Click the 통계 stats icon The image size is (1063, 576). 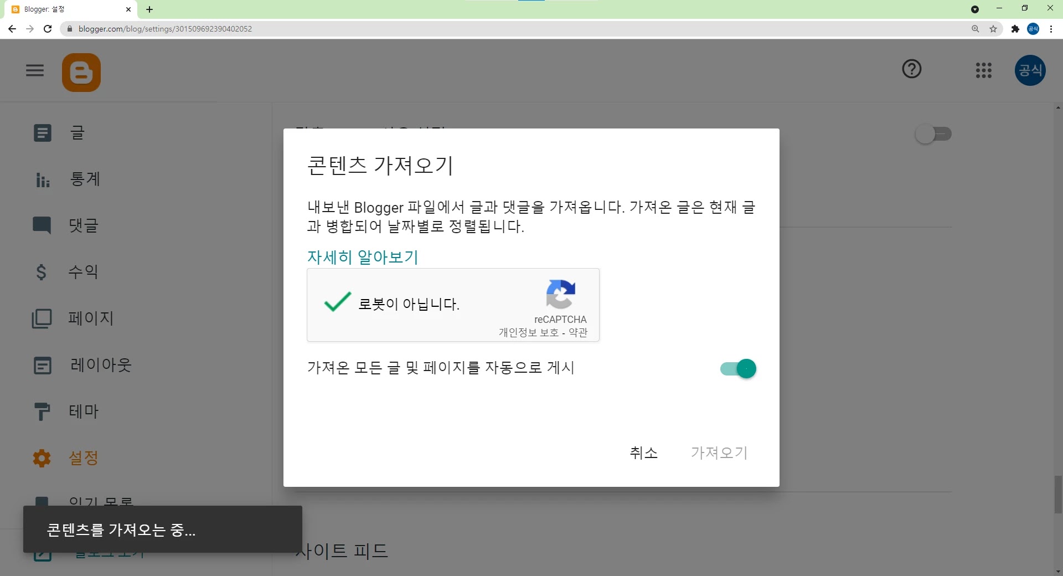coord(43,179)
